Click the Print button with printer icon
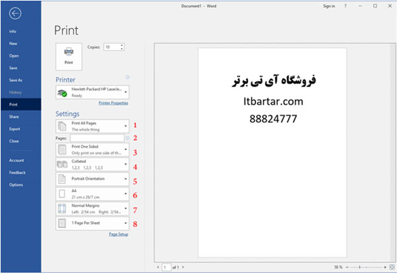This screenshot has width=397, height=274. point(69,57)
